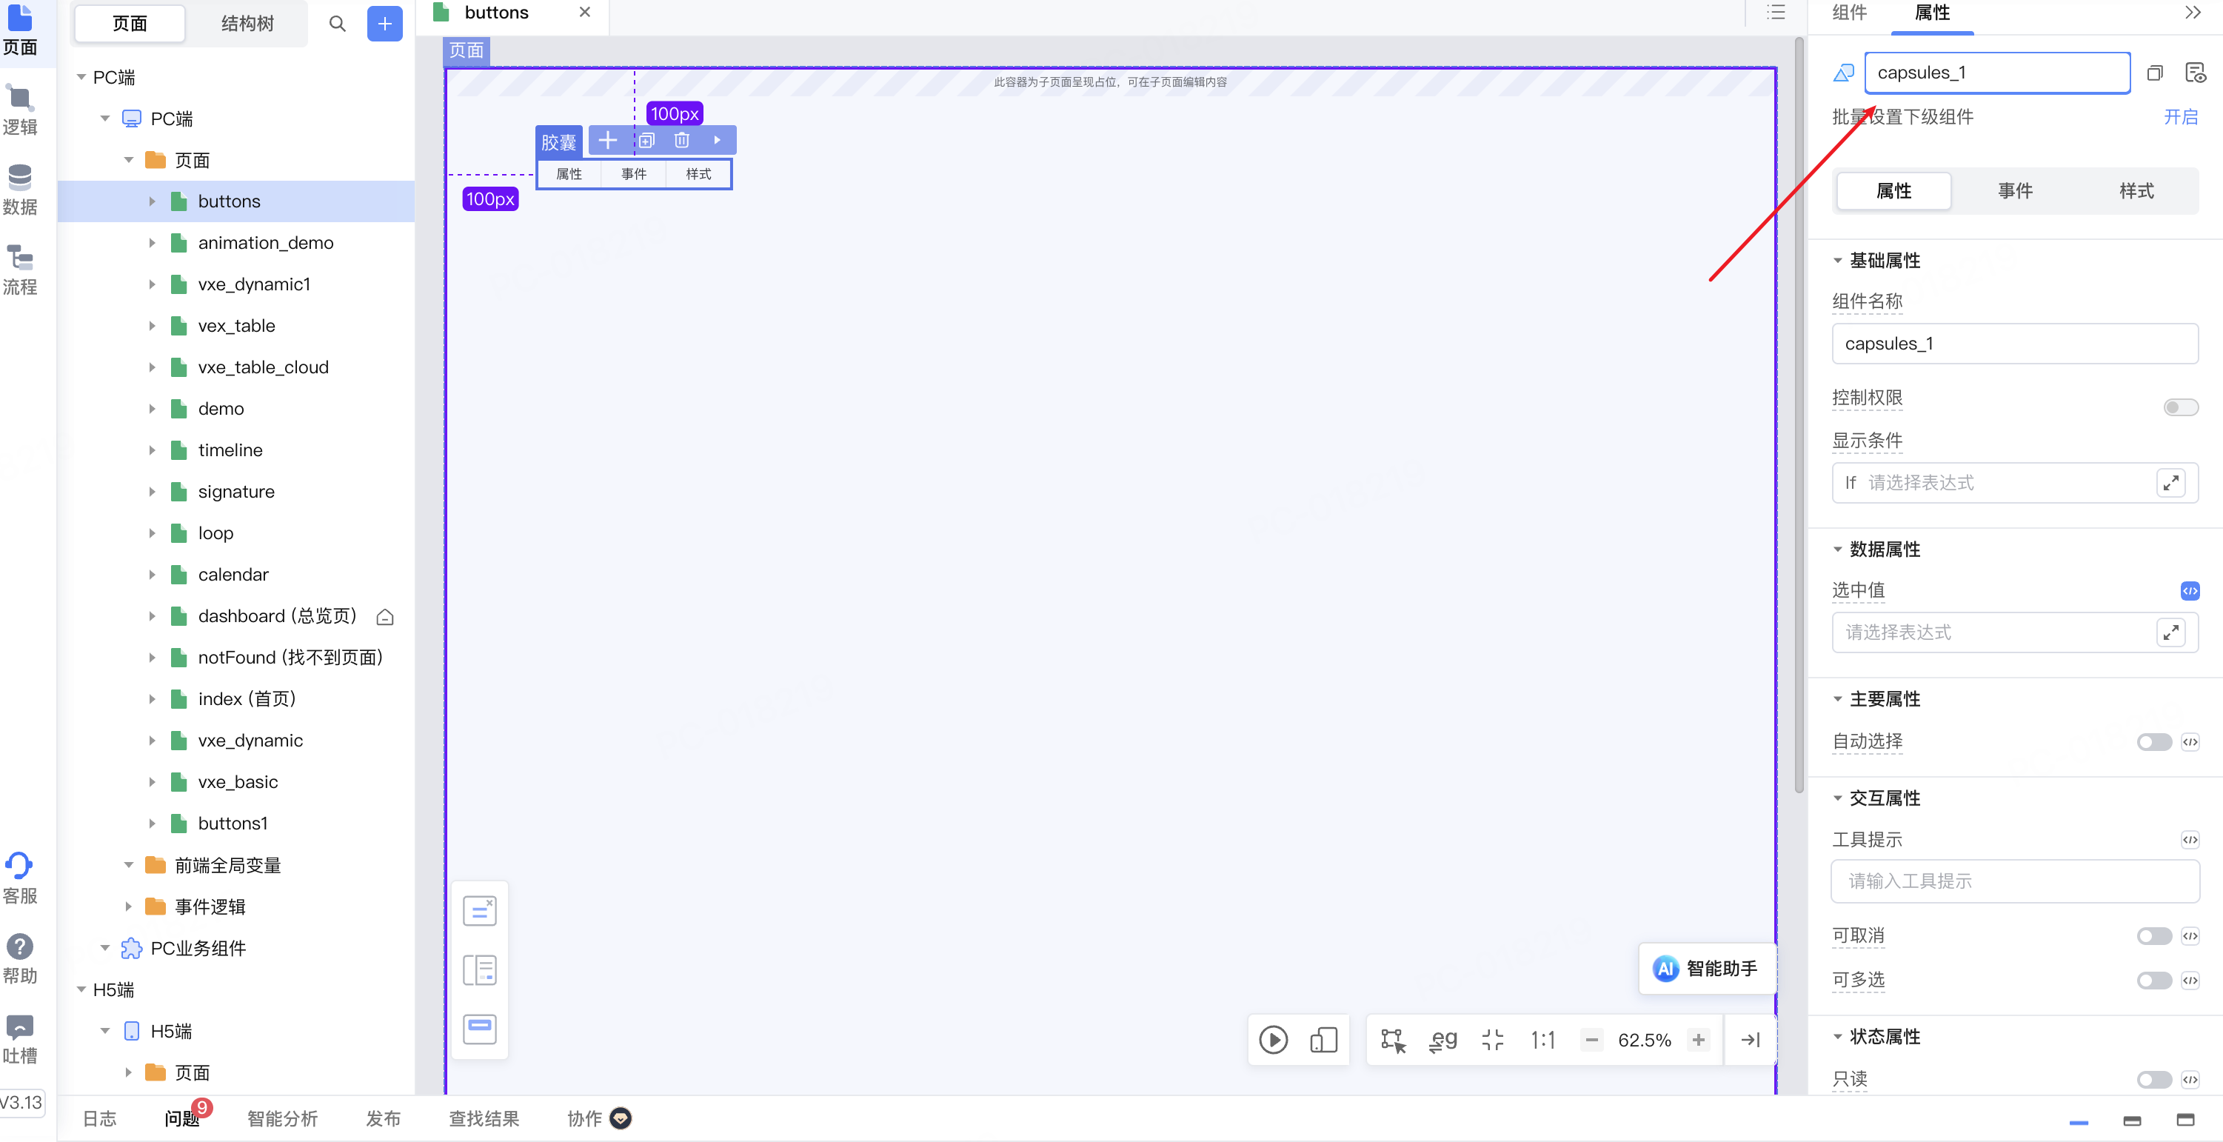Switch to the 样式 tab in right panel
2223x1142 pixels.
point(2136,192)
